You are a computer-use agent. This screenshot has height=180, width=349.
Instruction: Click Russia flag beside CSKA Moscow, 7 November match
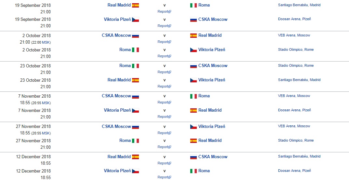[135, 96]
